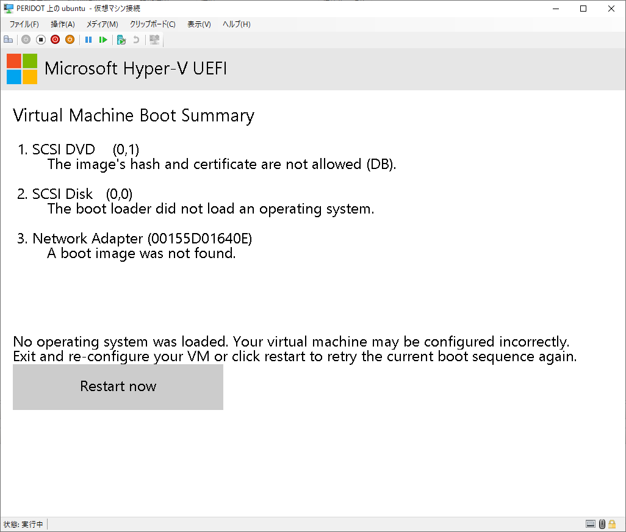Open the クリップボード(C) menu
This screenshot has height=532, width=626.
pyautogui.click(x=153, y=24)
